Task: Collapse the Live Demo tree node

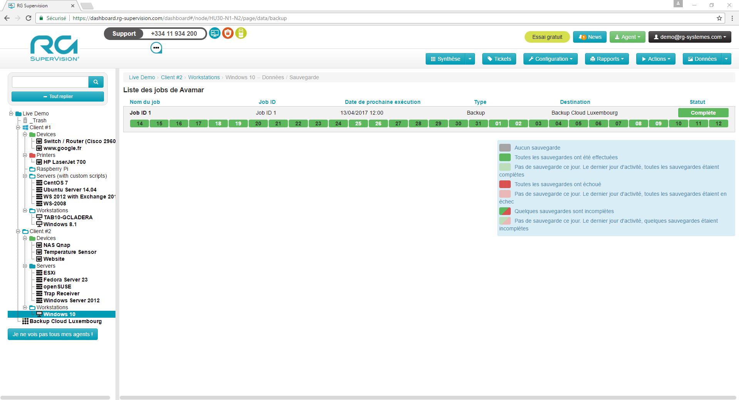Action: (x=11, y=113)
